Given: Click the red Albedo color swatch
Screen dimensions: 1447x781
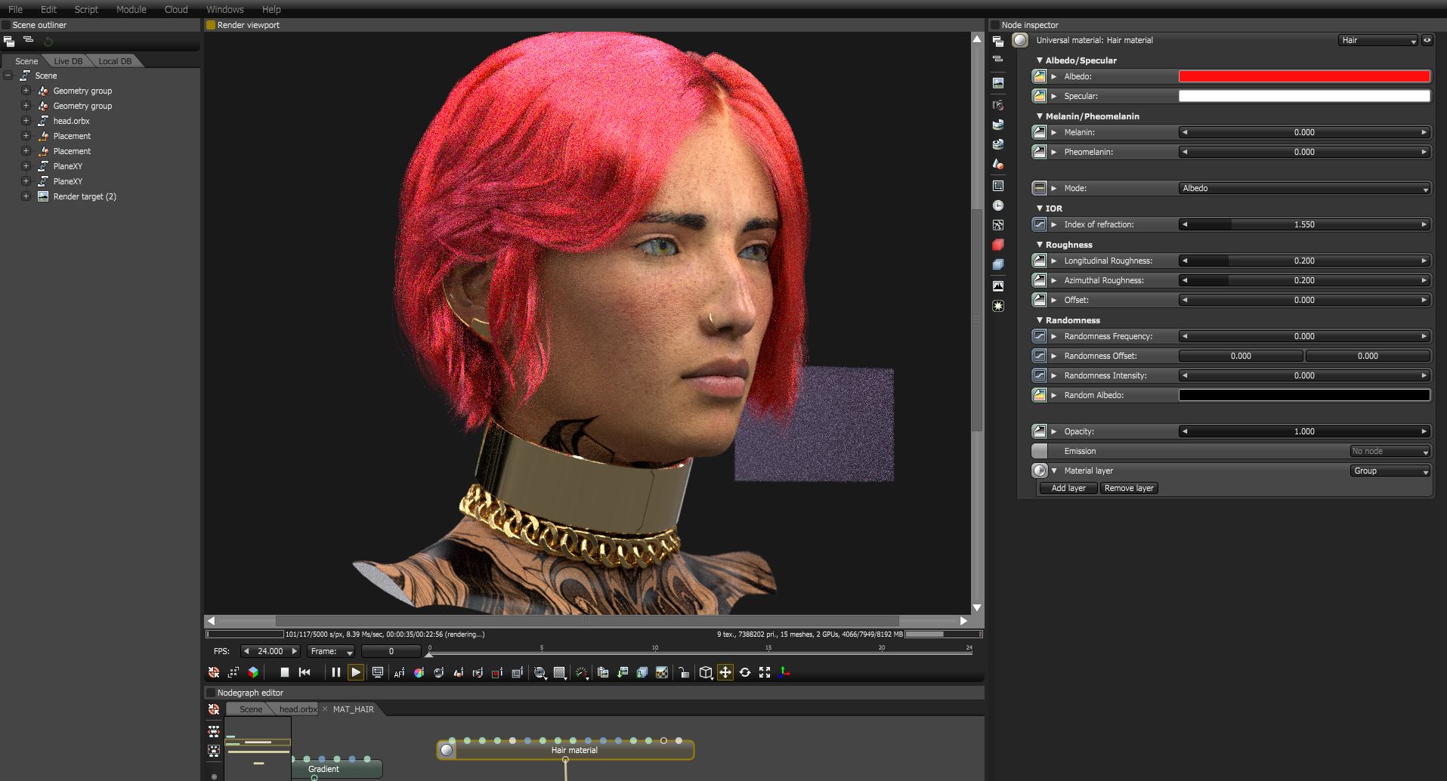Looking at the screenshot, I should click(x=1304, y=76).
